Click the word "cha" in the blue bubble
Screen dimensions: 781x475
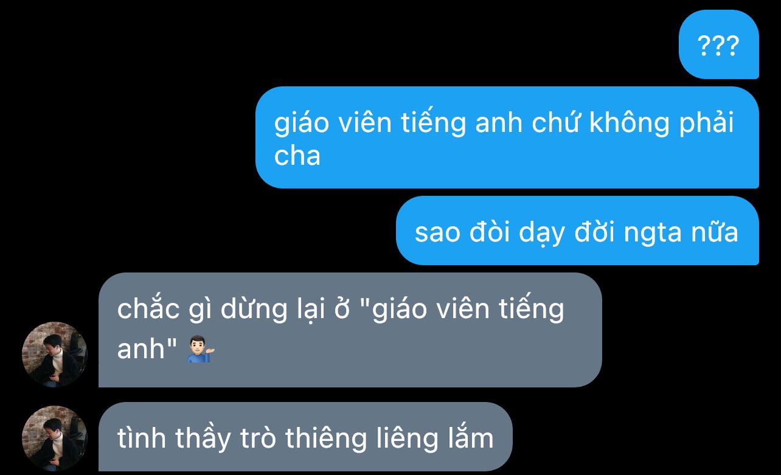coord(297,156)
